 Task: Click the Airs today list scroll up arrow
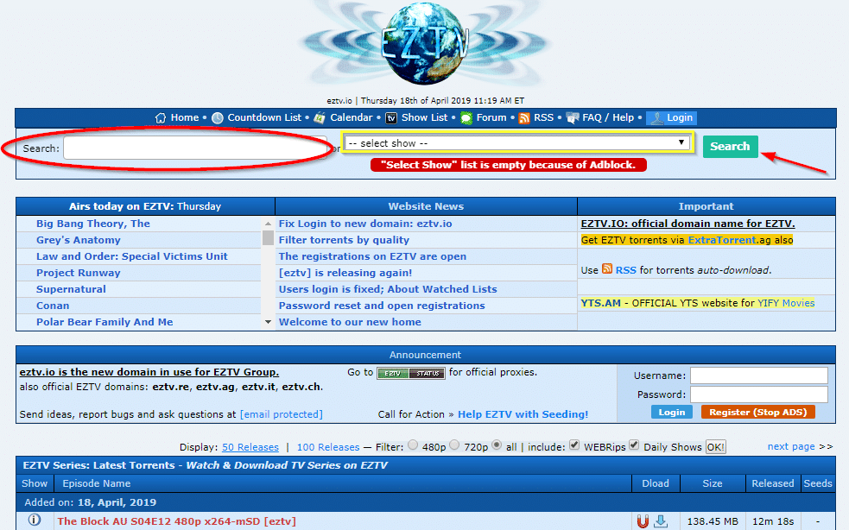pyautogui.click(x=268, y=224)
